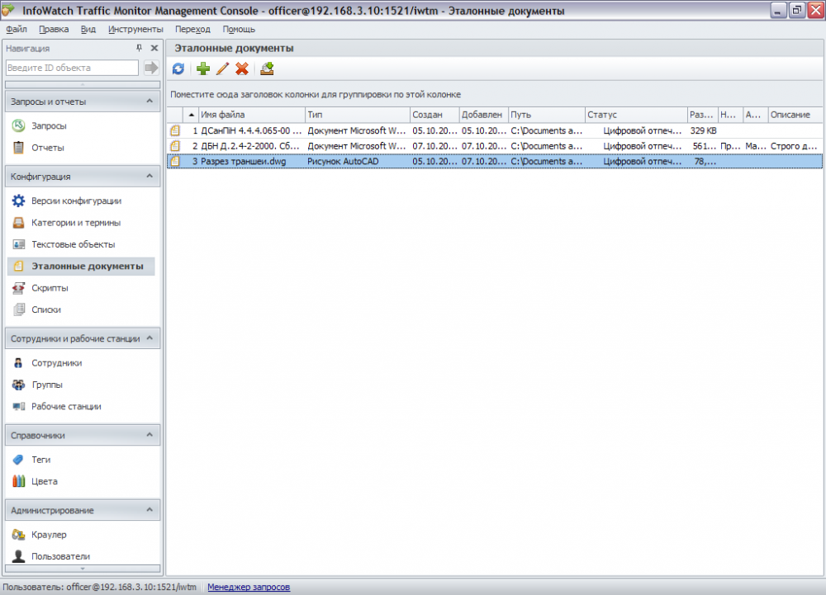826x595 pixels.
Task: Click document icon of Разрез траншеи.dwg row
Action: [175, 161]
